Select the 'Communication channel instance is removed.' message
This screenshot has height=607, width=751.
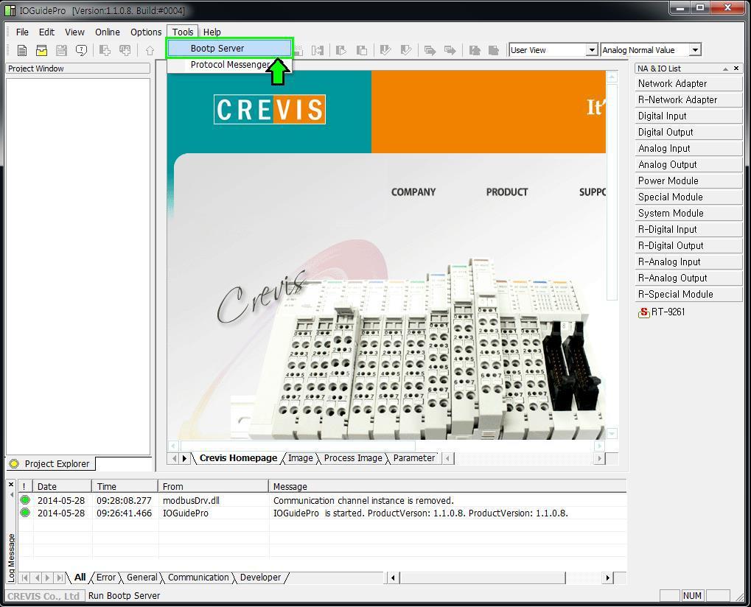coord(363,500)
